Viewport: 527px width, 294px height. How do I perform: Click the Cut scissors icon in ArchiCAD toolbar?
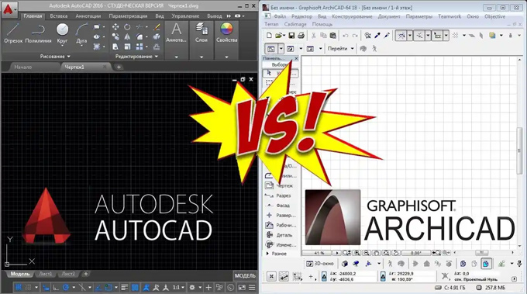[314, 36]
